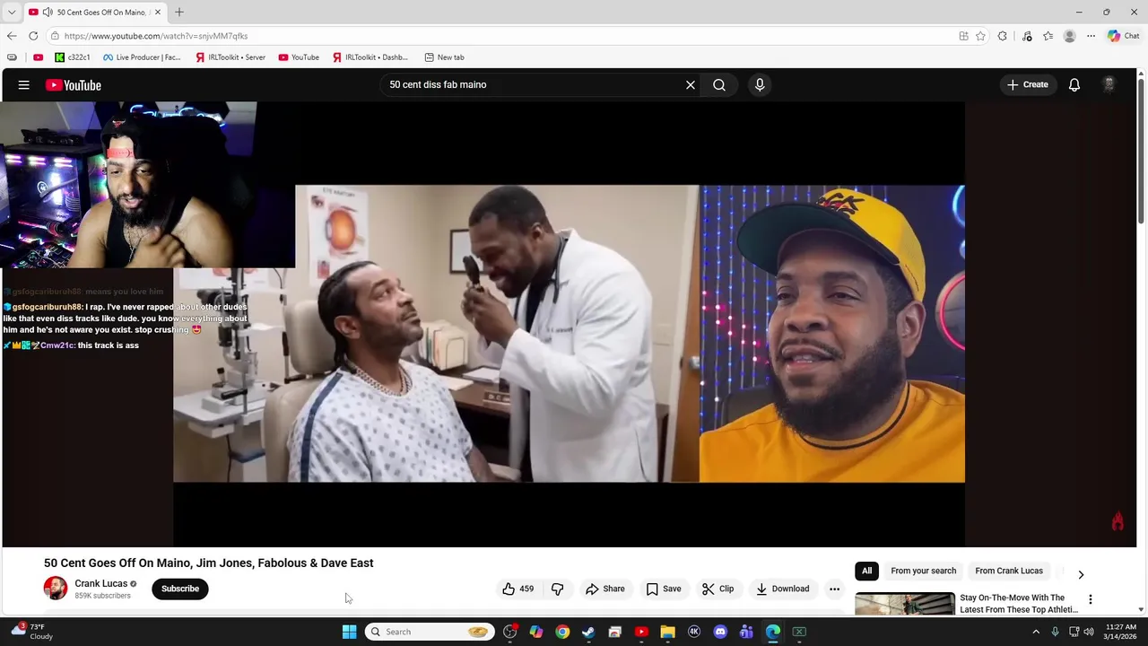This screenshot has height=646, width=1148.
Task: Select the All filter chip
Action: pyautogui.click(x=866, y=571)
